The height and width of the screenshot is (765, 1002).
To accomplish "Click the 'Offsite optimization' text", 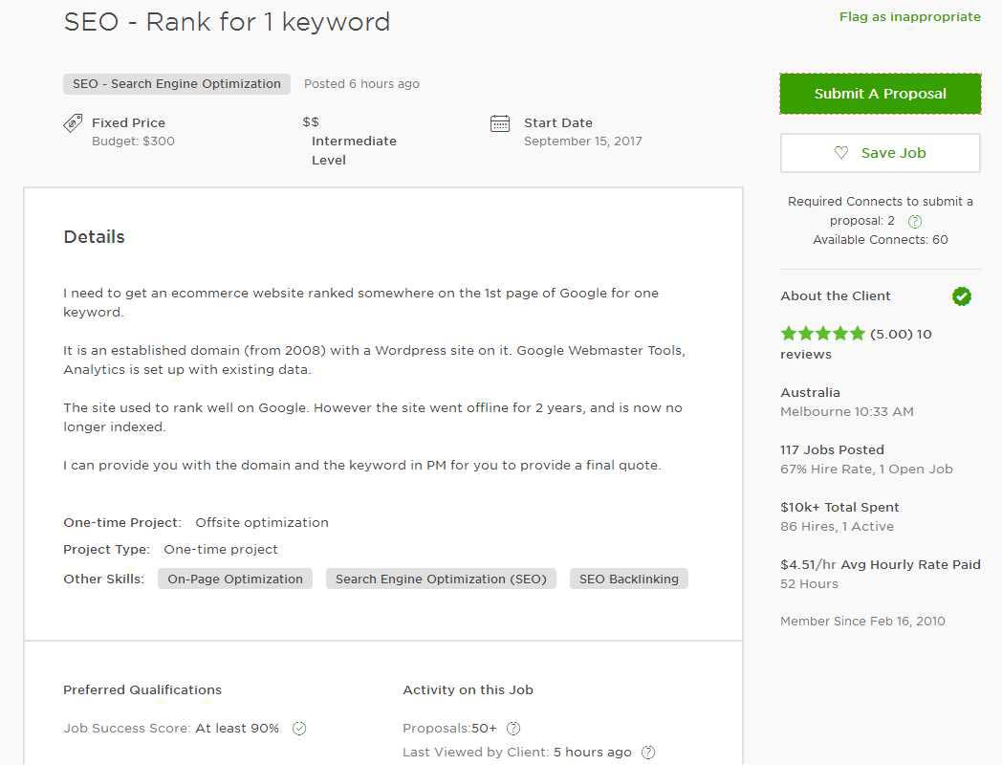I will (262, 523).
